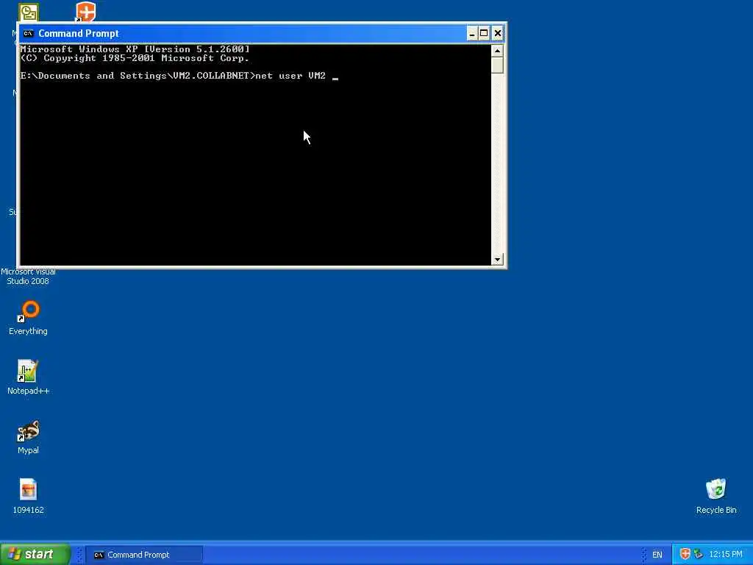Image resolution: width=753 pixels, height=565 pixels.
Task: Click the Command Prompt scrollbar thumb
Action: tap(497, 65)
